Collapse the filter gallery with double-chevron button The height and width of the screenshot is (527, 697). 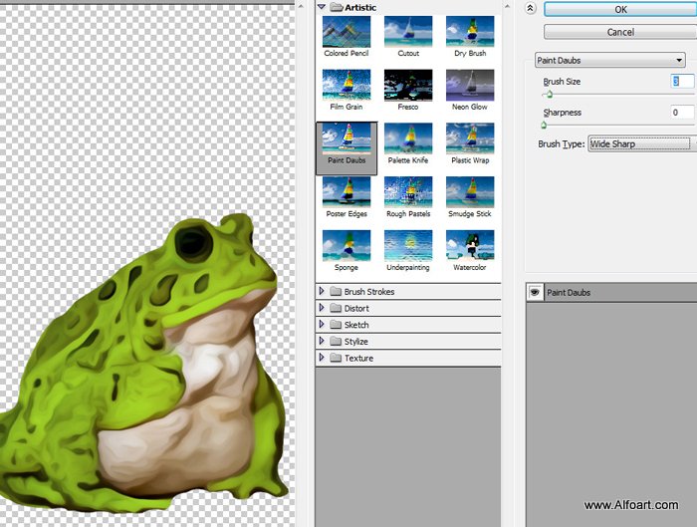[530, 8]
